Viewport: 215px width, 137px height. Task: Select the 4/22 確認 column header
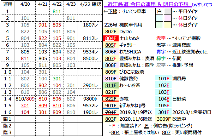90,4
